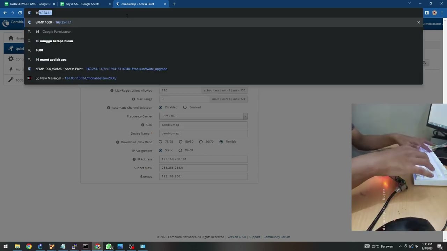Click SSID field
The image size is (447, 251).
(203, 125)
